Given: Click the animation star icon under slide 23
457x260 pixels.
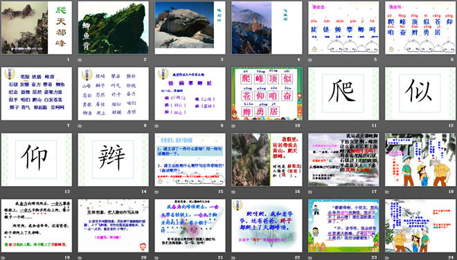Looking at the screenshot, I should coord(310,258).
